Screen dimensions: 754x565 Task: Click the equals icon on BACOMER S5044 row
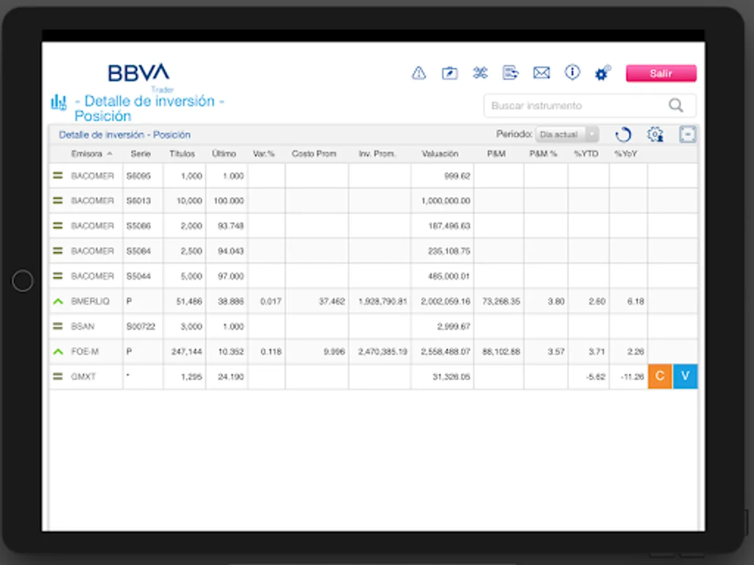click(x=58, y=276)
